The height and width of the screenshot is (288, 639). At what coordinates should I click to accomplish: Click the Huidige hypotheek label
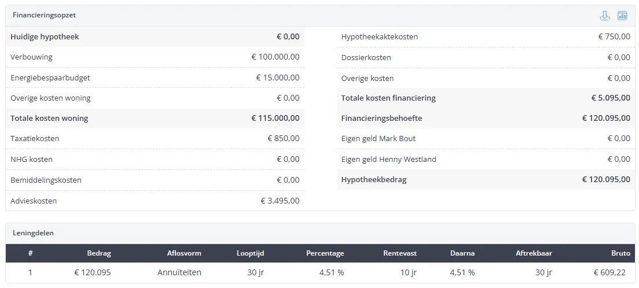click(x=45, y=36)
